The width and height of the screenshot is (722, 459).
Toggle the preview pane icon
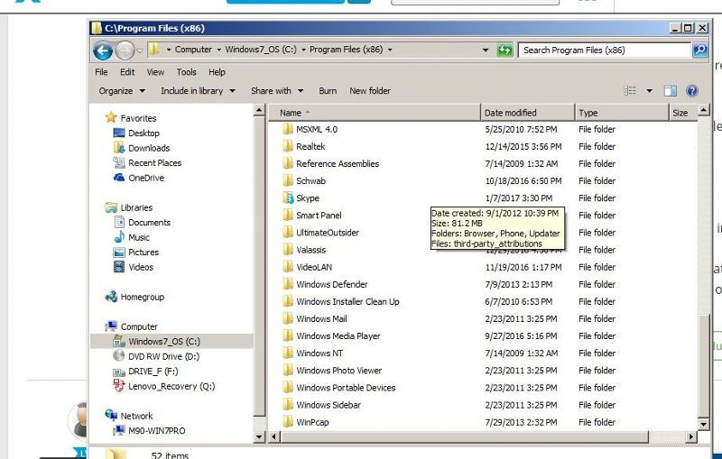pos(670,90)
